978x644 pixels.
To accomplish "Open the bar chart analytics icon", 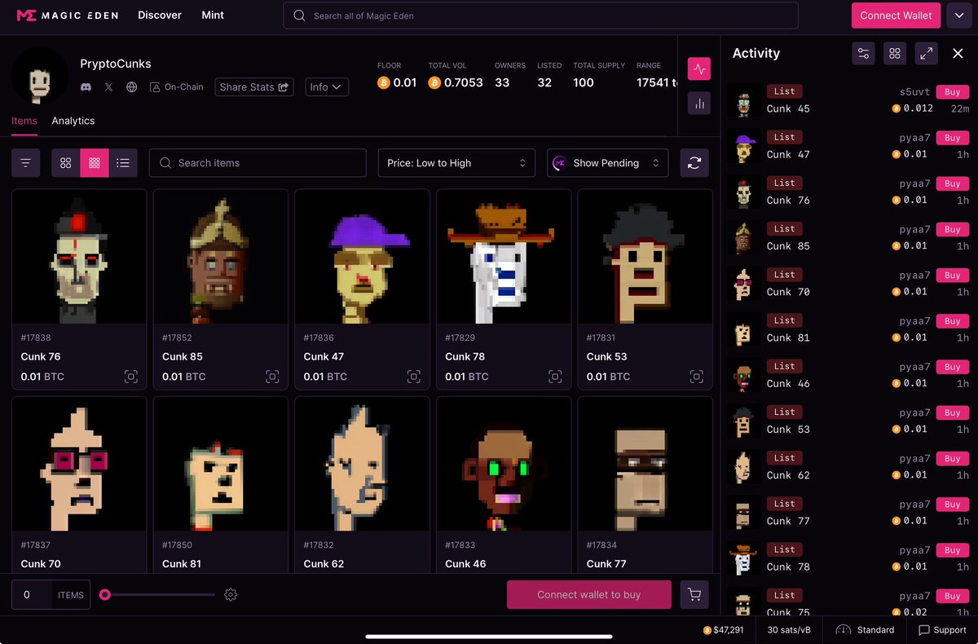I will click(x=698, y=104).
